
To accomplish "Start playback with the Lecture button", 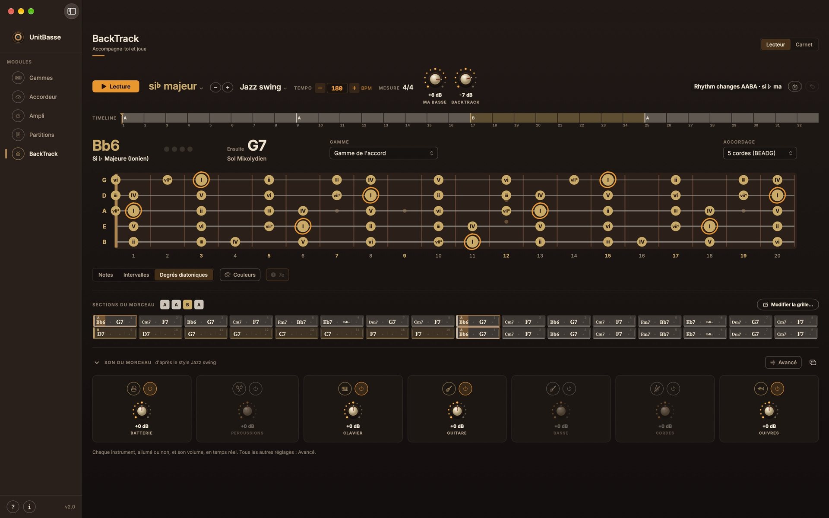I will (x=116, y=86).
